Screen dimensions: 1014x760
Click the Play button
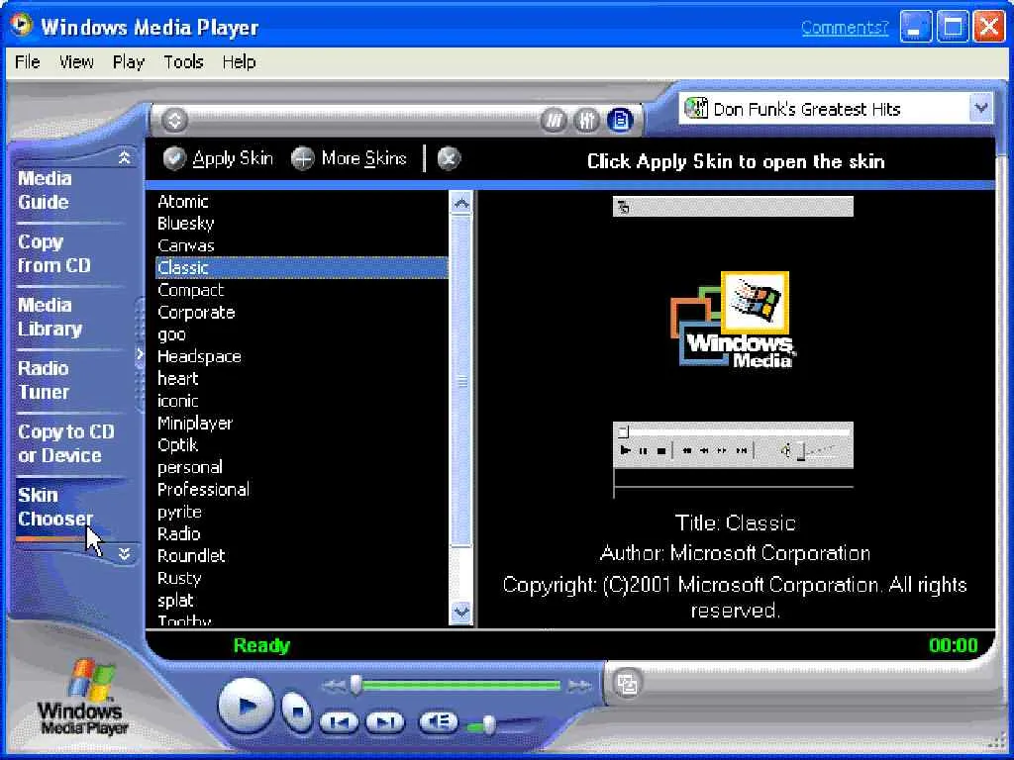coord(246,705)
